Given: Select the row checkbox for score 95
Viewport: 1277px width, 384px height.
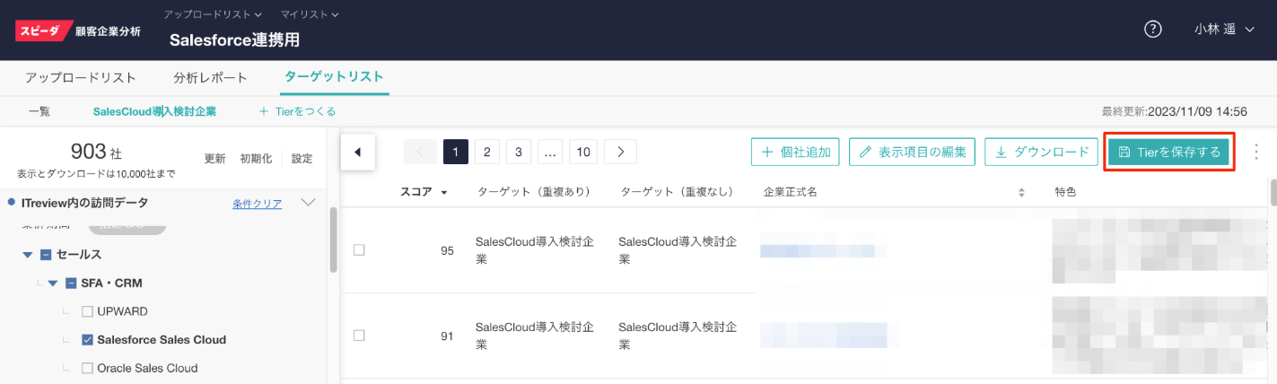Looking at the screenshot, I should click(359, 250).
